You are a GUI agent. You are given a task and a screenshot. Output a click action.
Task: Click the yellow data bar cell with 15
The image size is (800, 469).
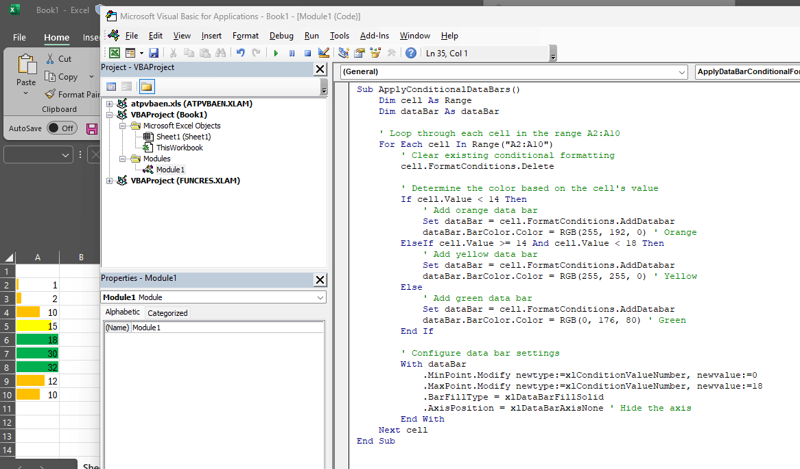click(x=37, y=325)
